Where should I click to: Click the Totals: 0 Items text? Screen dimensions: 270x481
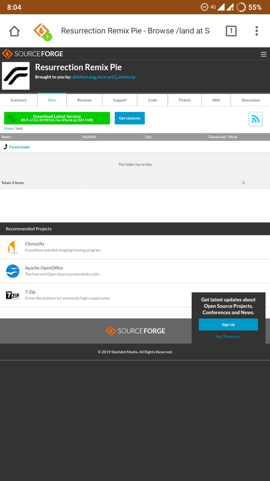point(13,183)
